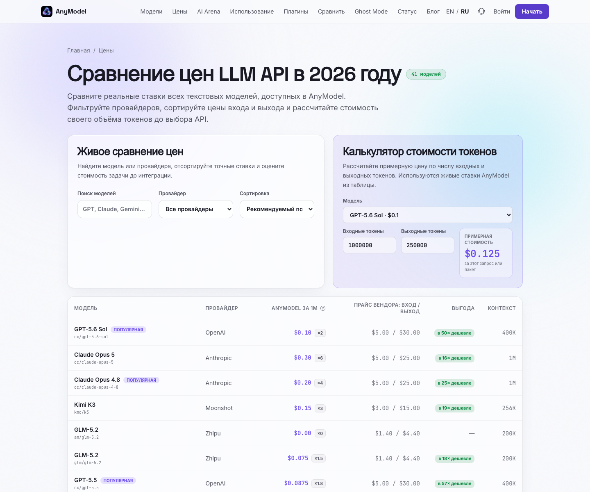The height and width of the screenshot is (492, 590).
Task: Select the RU language option
Action: coord(465,11)
